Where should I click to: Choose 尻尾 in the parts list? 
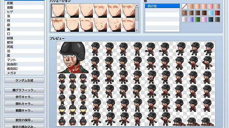coord(24,47)
